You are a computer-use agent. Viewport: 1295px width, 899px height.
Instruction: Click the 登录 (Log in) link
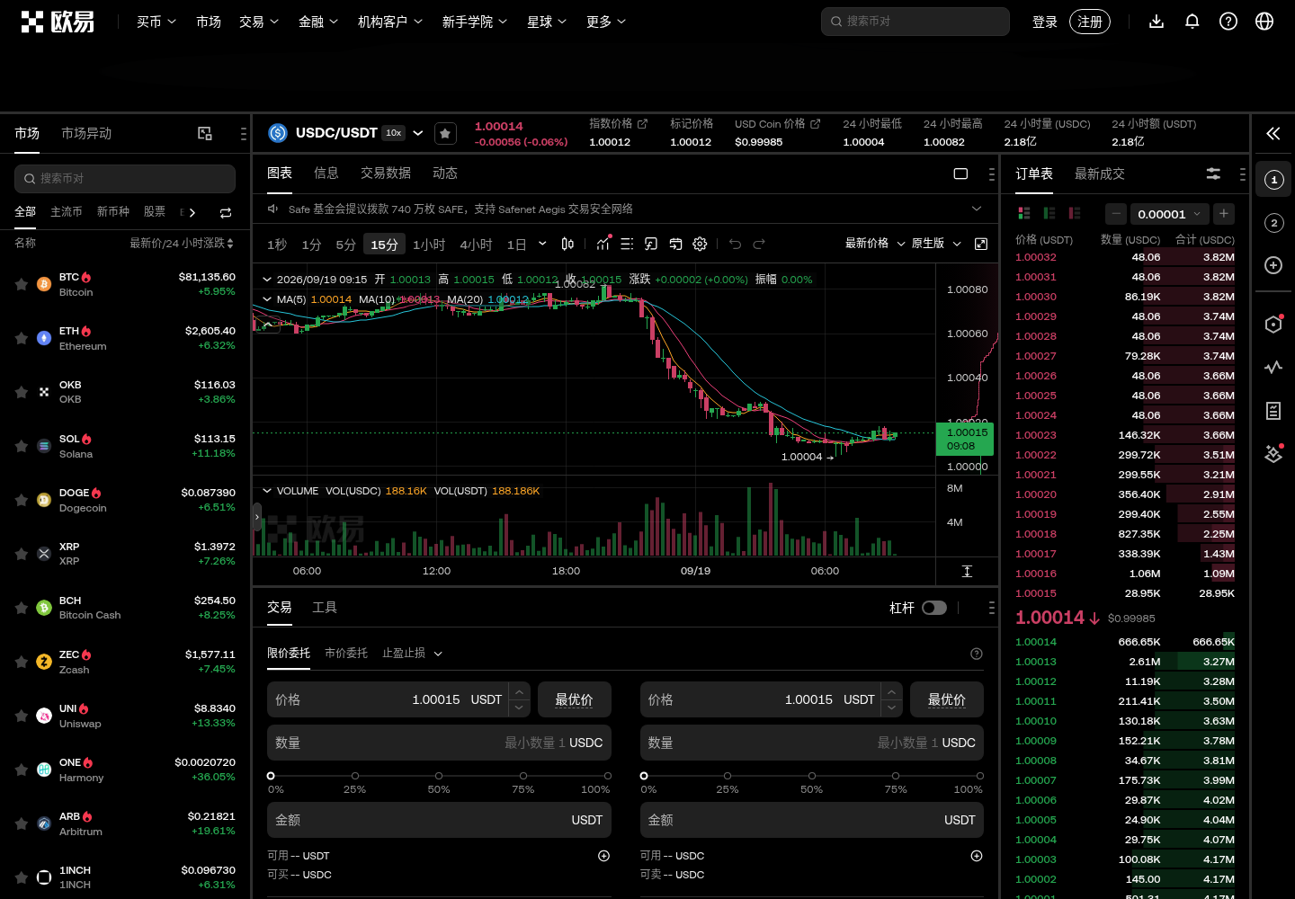click(x=1045, y=22)
